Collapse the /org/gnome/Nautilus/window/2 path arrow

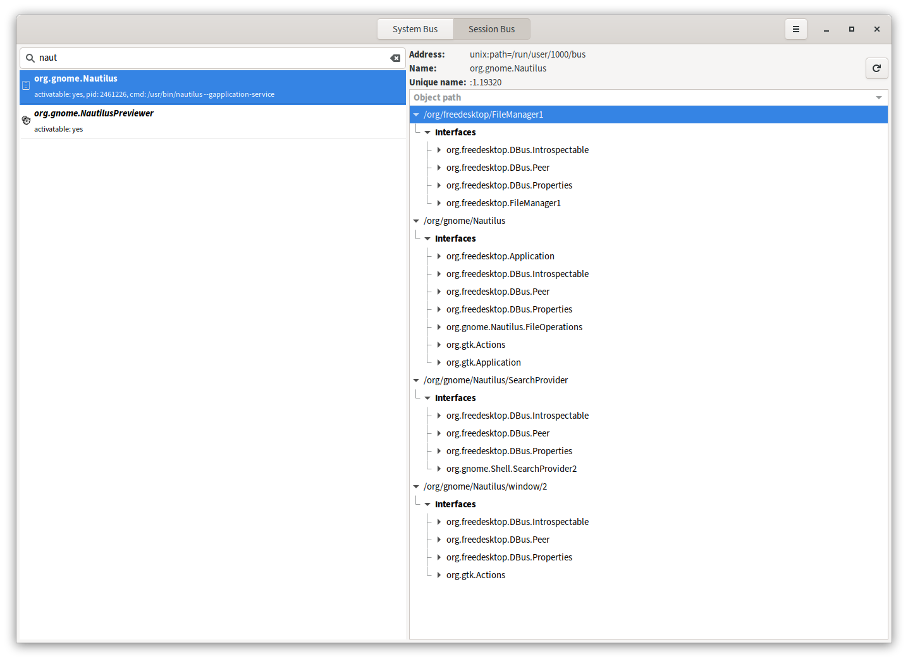(416, 486)
